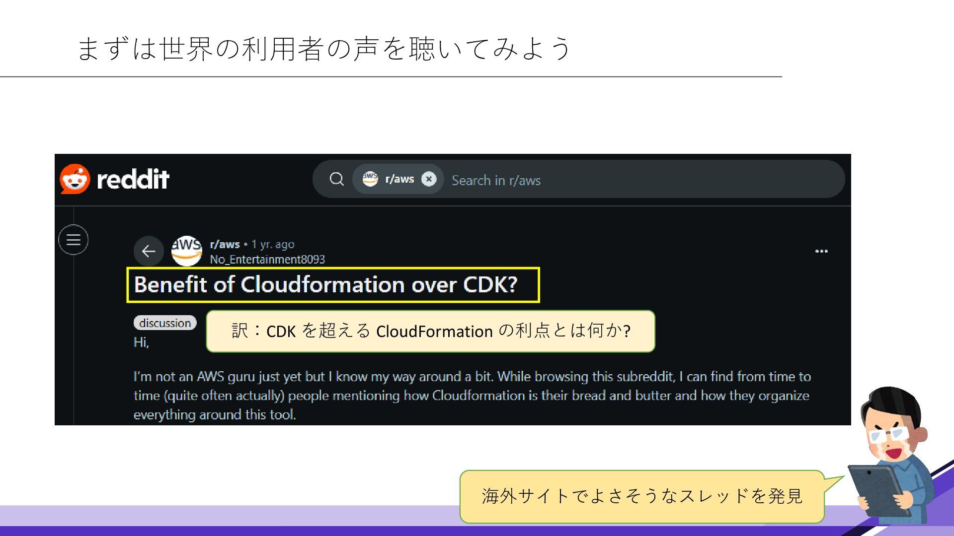The width and height of the screenshot is (954, 536).
Task: Click the Reddit Snoo logo icon
Action: click(75, 179)
